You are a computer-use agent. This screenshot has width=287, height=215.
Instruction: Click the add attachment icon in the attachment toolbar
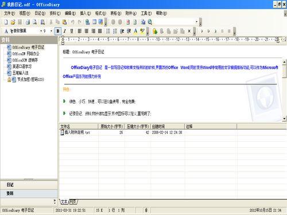(155, 31)
